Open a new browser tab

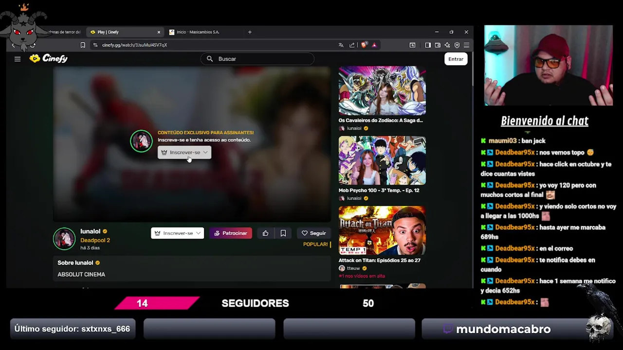[x=250, y=32]
